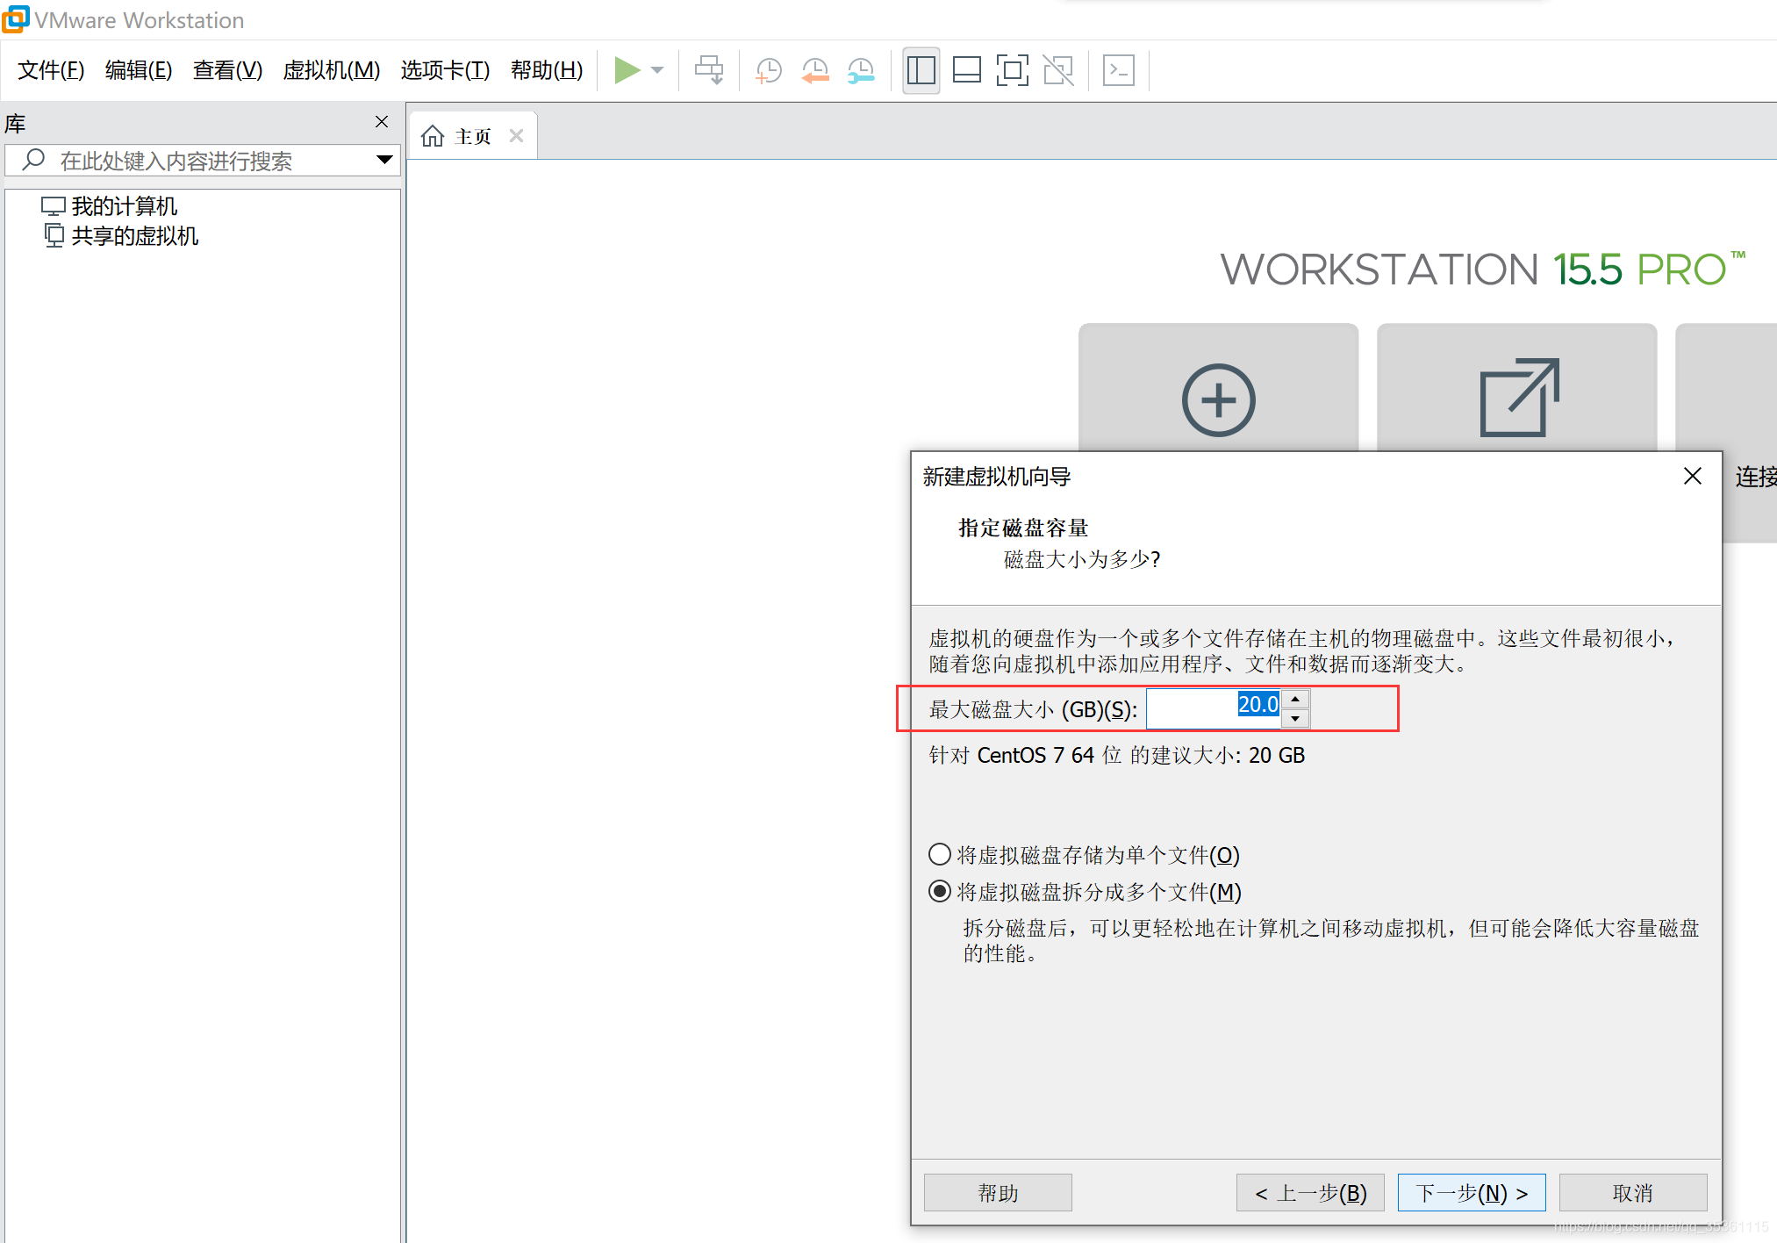Increase disk size with up stepper arrow

[x=1295, y=699]
